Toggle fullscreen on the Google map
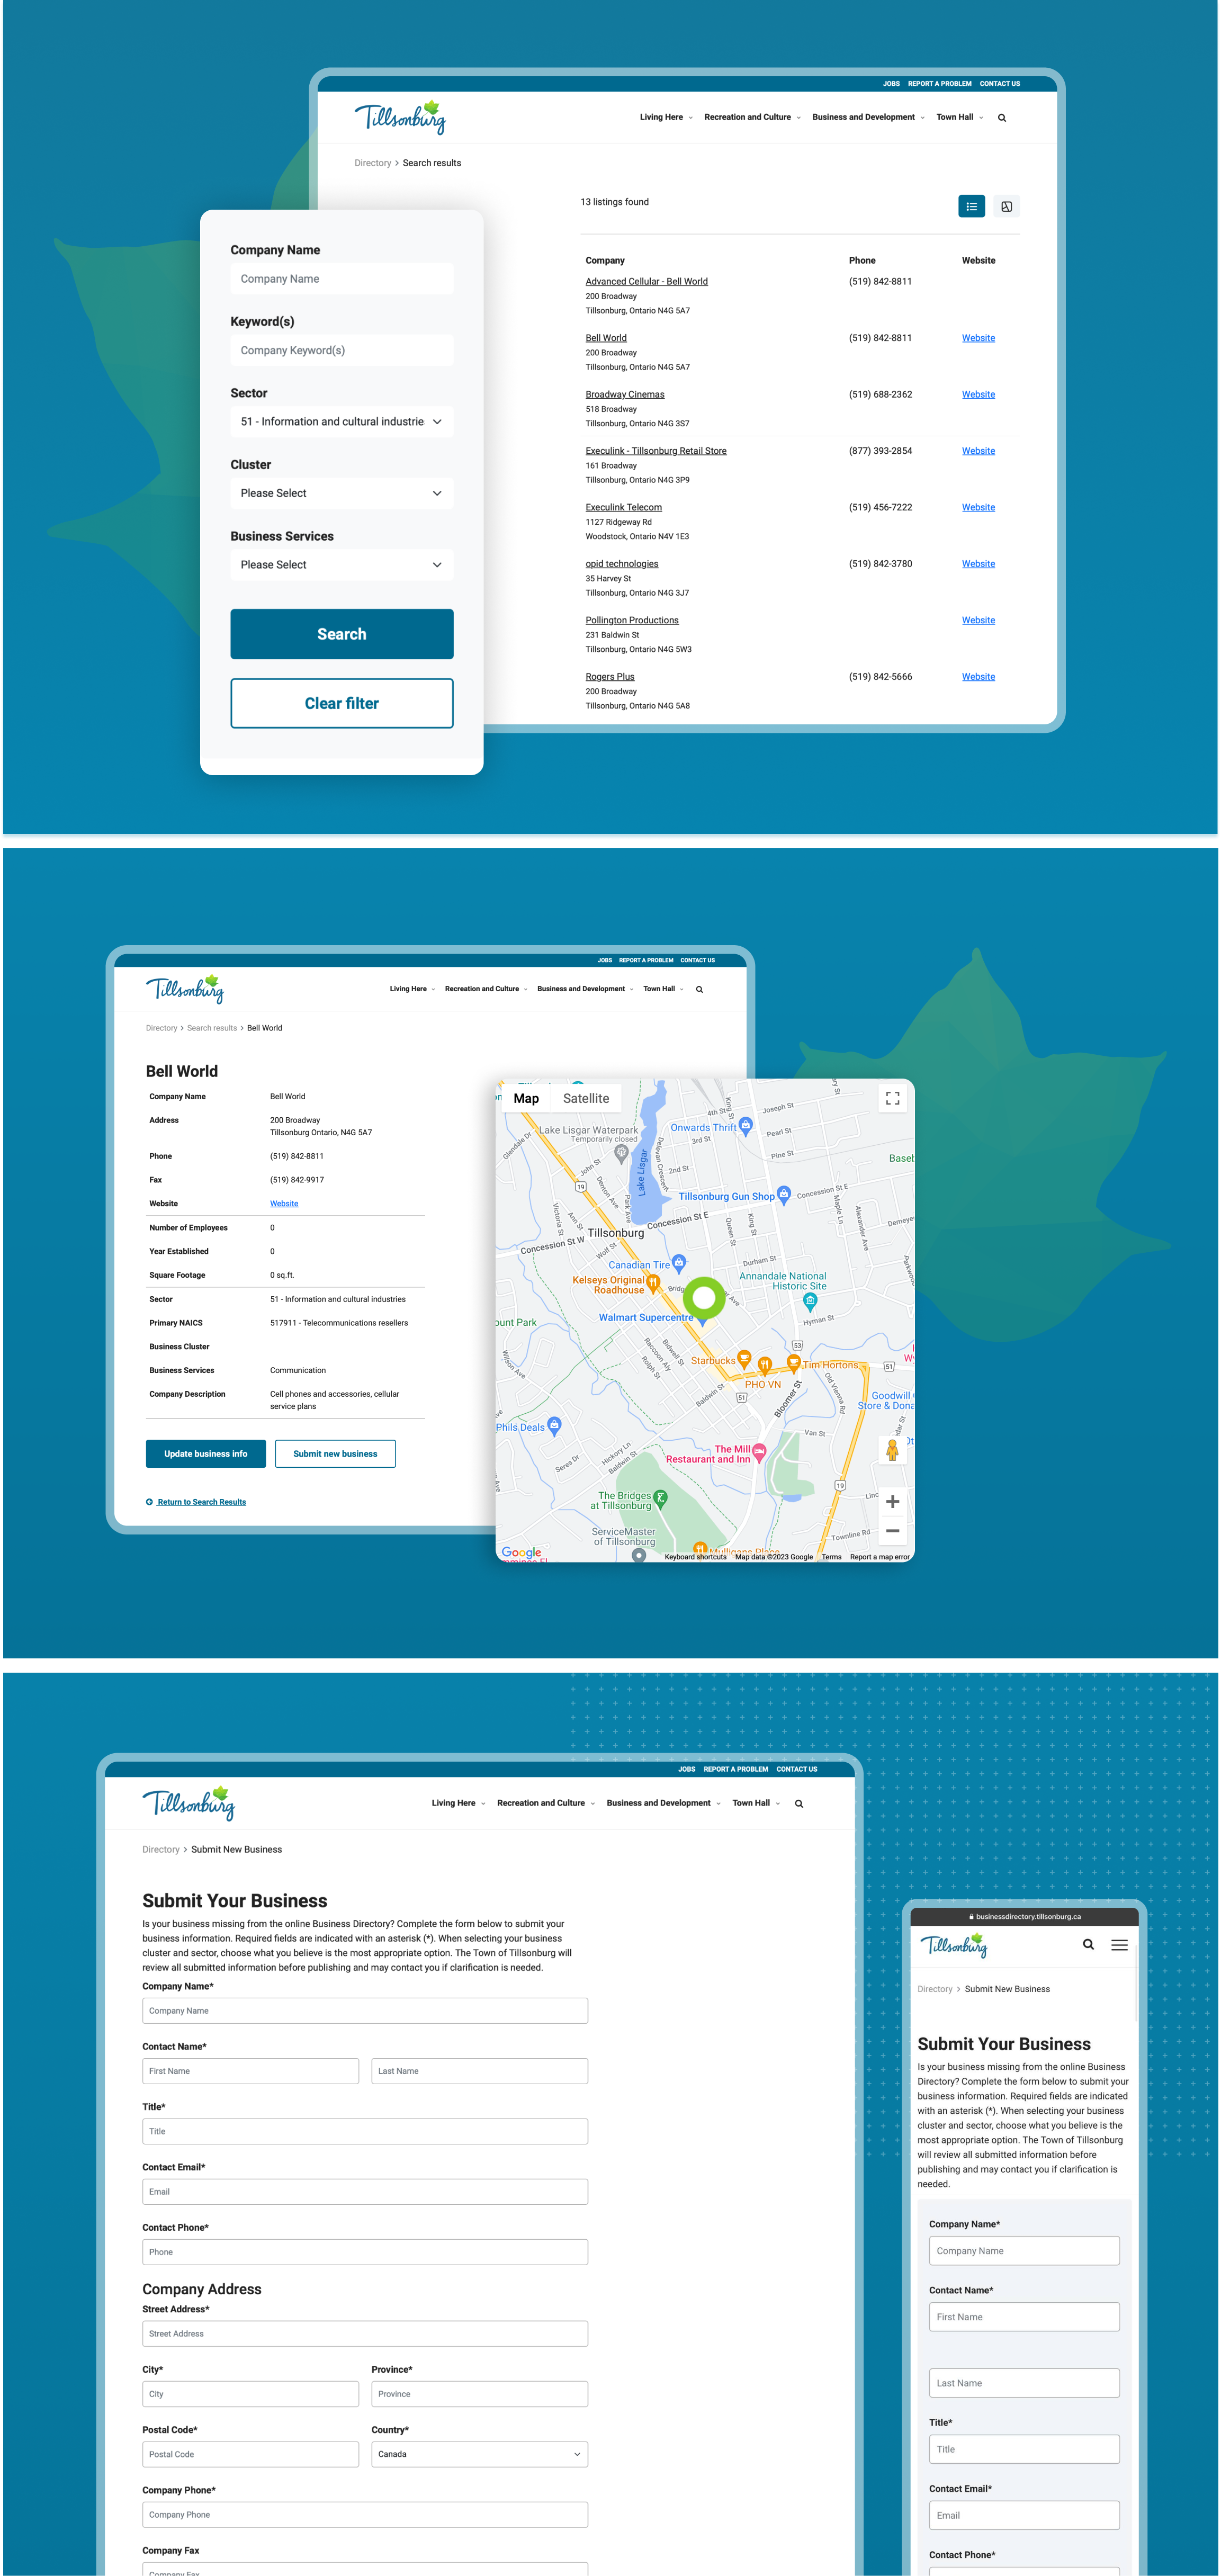 892,1097
